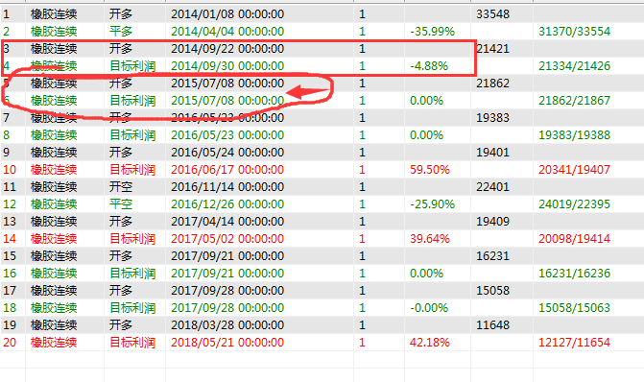Click 目标利润 in row 14

pos(132,239)
